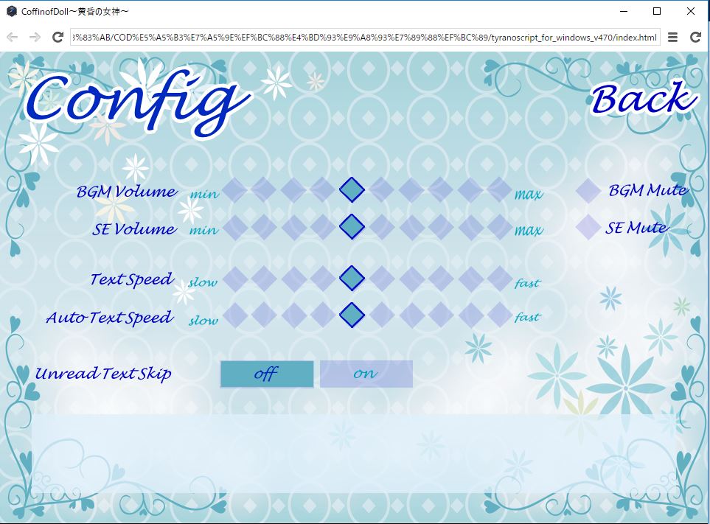710x524 pixels.
Task: Set BGM Volume to first diamond (minimum)
Action: coord(235,189)
